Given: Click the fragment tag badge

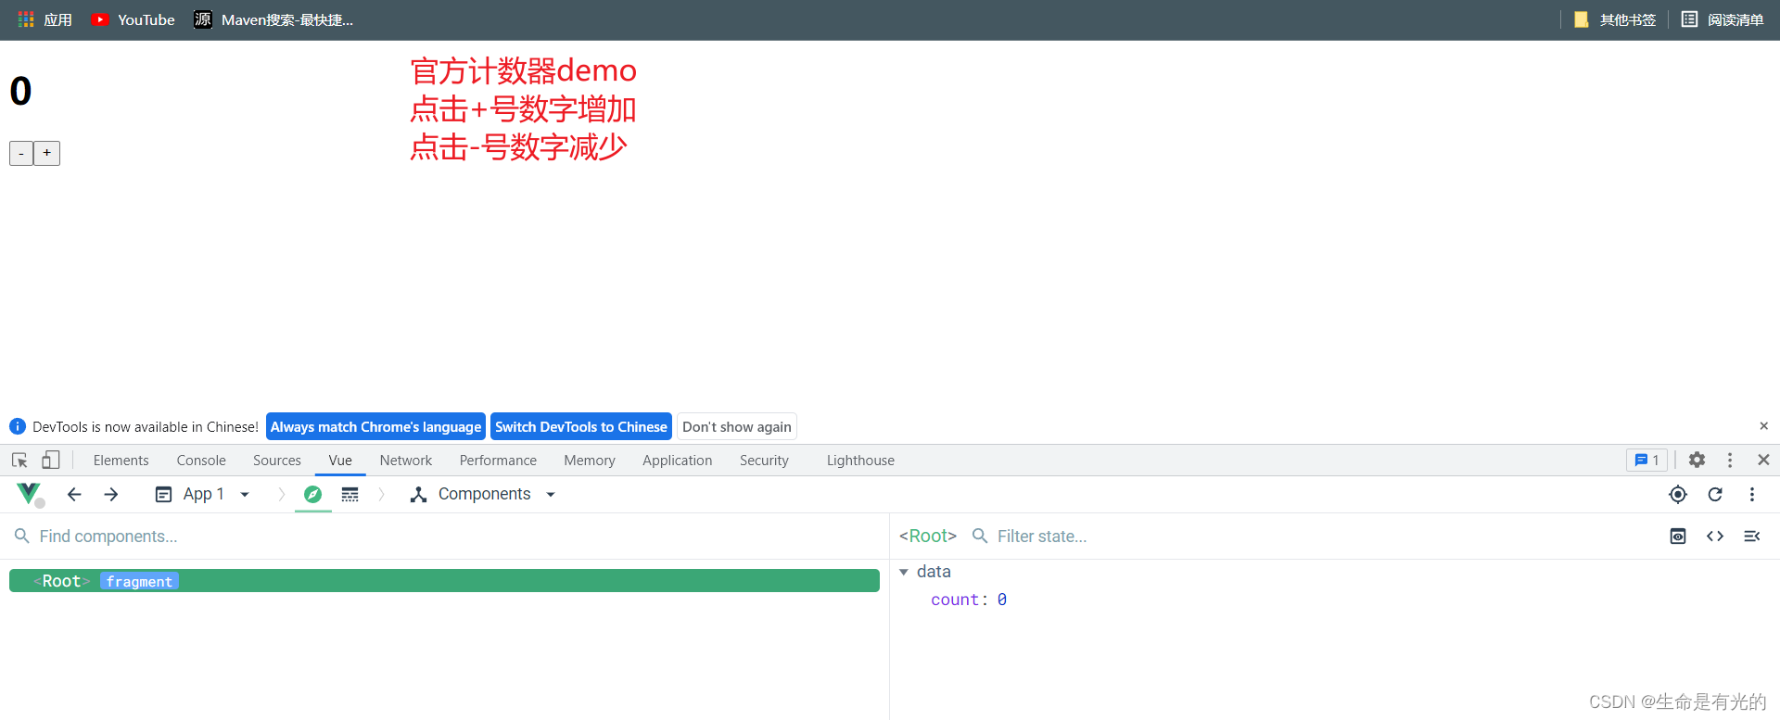Looking at the screenshot, I should pos(139,581).
